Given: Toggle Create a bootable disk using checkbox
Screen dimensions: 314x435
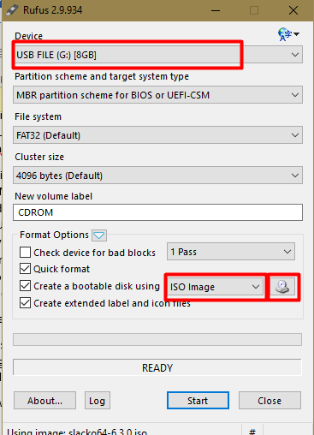Looking at the screenshot, I should pyautogui.click(x=26, y=286).
